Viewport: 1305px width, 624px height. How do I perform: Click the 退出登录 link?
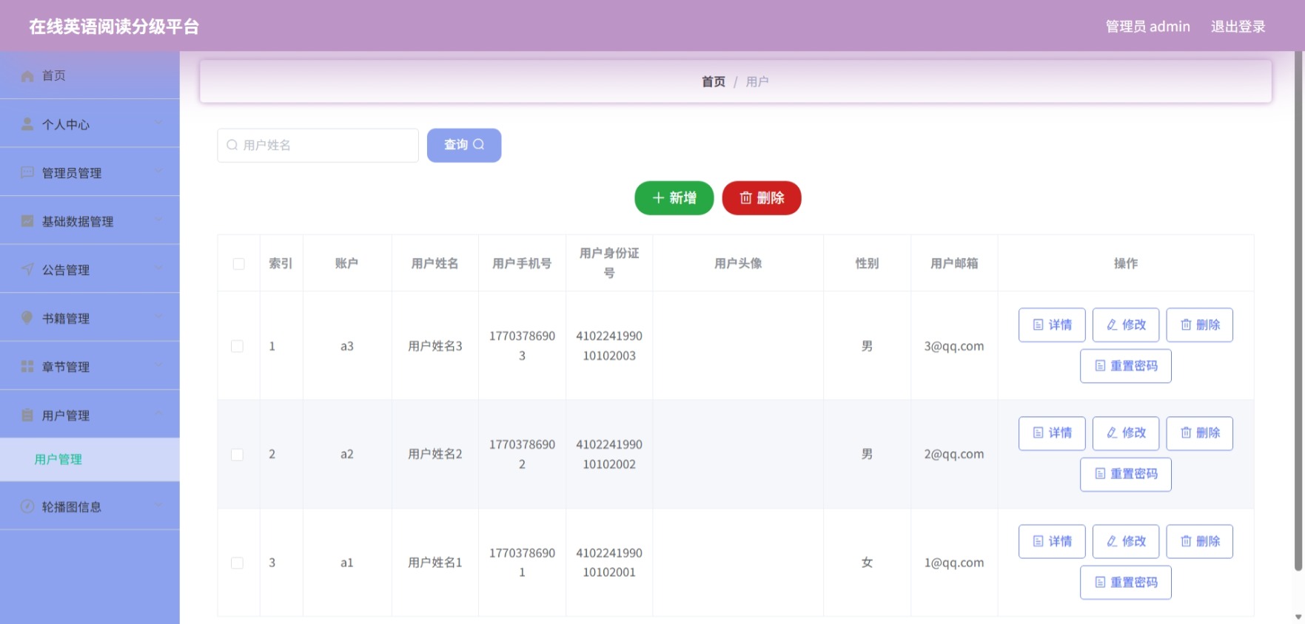click(1238, 27)
